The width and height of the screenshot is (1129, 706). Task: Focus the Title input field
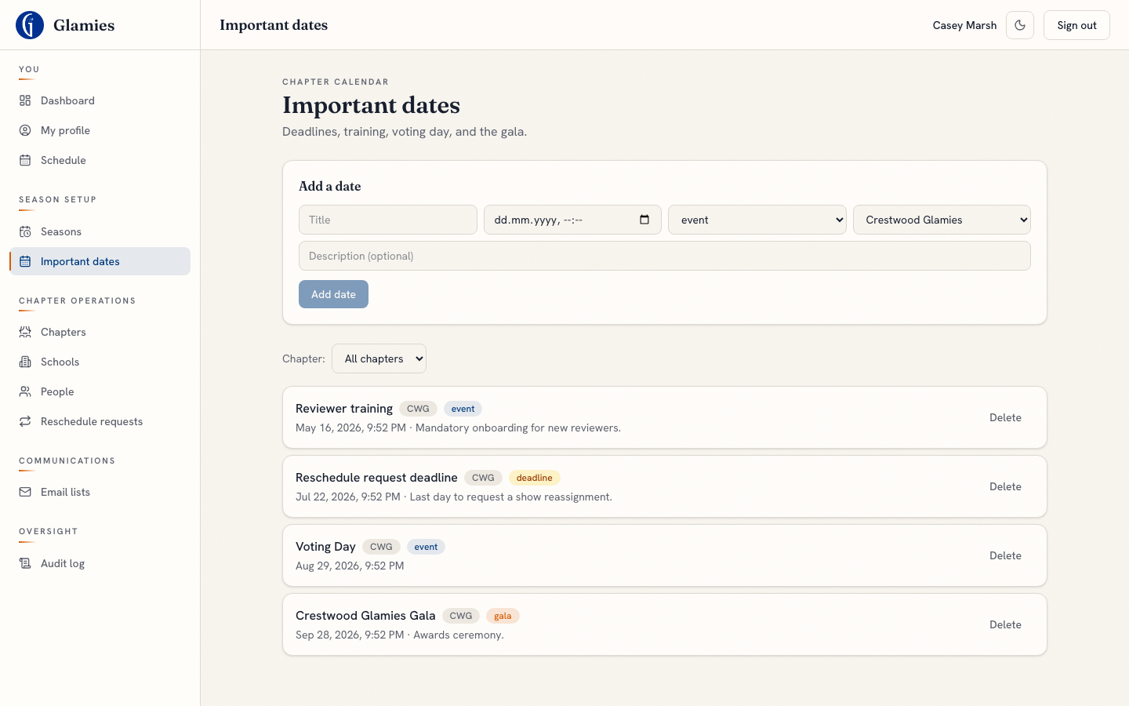[x=388, y=220]
